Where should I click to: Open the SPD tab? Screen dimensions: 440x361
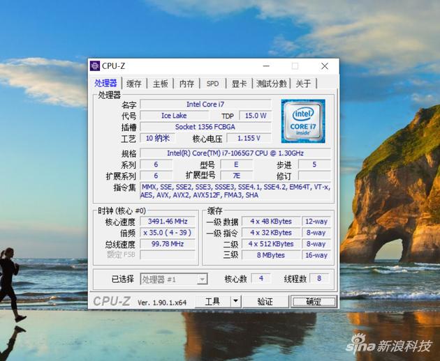point(212,84)
